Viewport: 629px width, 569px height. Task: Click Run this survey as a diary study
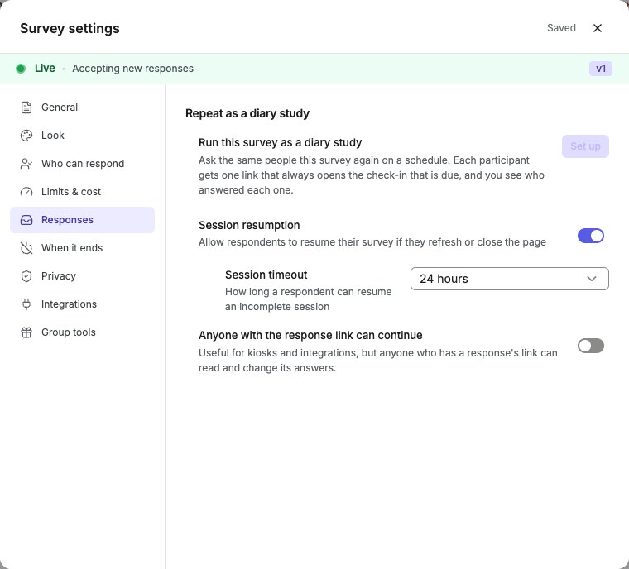pyautogui.click(x=280, y=143)
